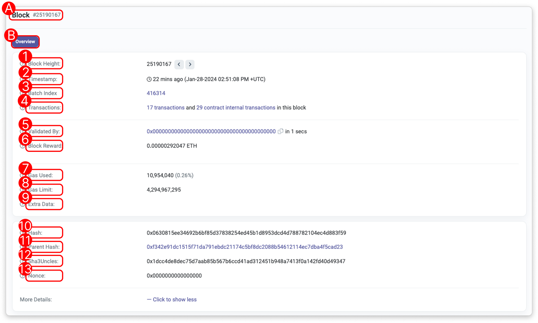Click help icon beside Gas Used
Viewport: 538px width, 323px height.
pyautogui.click(x=22, y=175)
